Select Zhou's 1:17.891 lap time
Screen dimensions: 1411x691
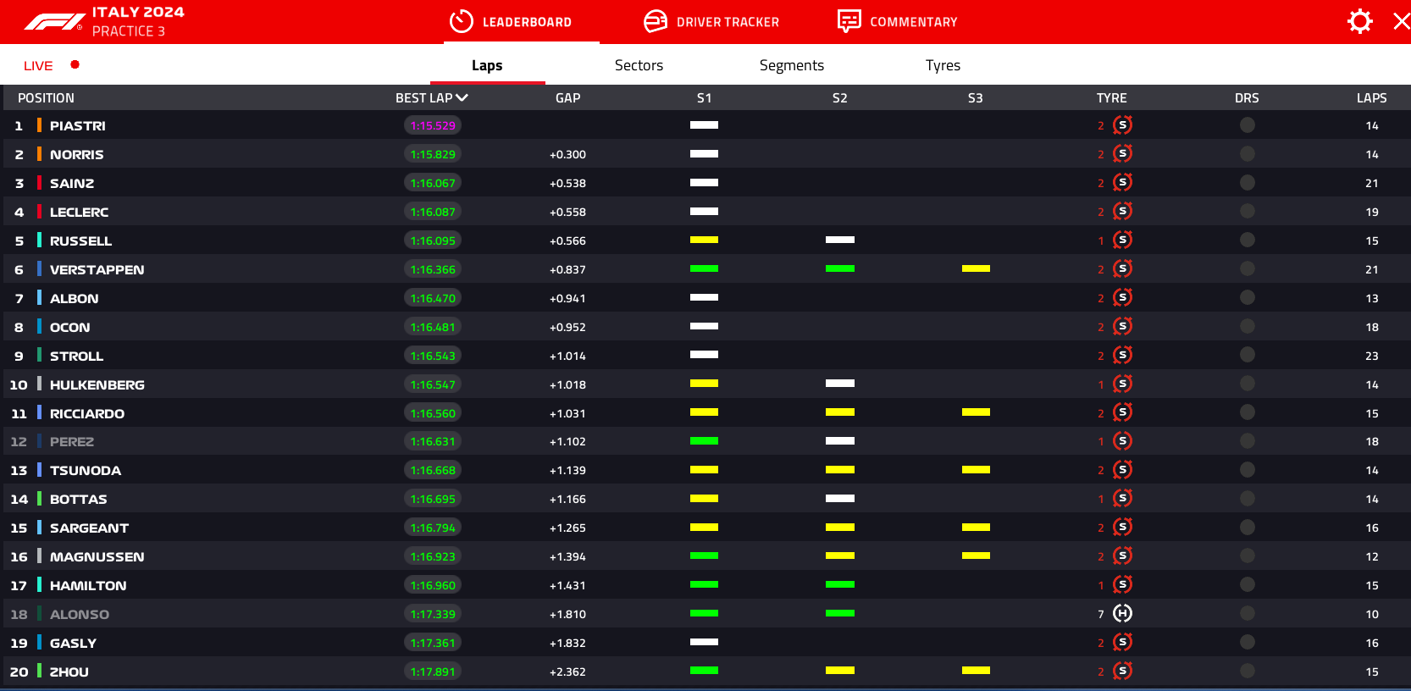(433, 672)
